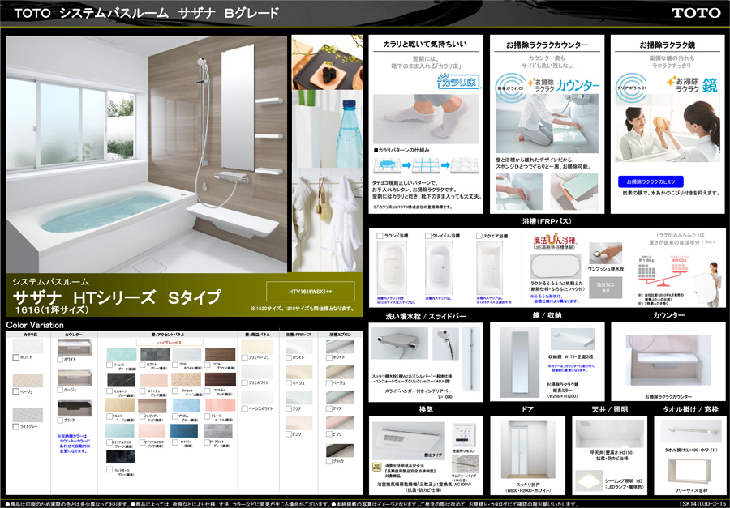The width and height of the screenshot is (730, 508).
Task: Select the プリエベージュ surrounding panel swatch
Action: (257, 347)
